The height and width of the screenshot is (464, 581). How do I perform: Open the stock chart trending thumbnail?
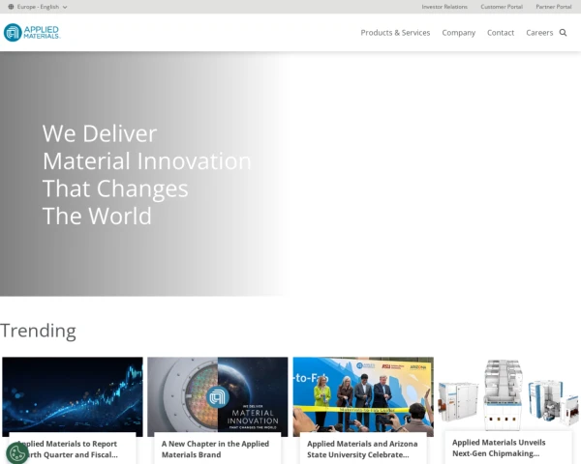pos(73,394)
